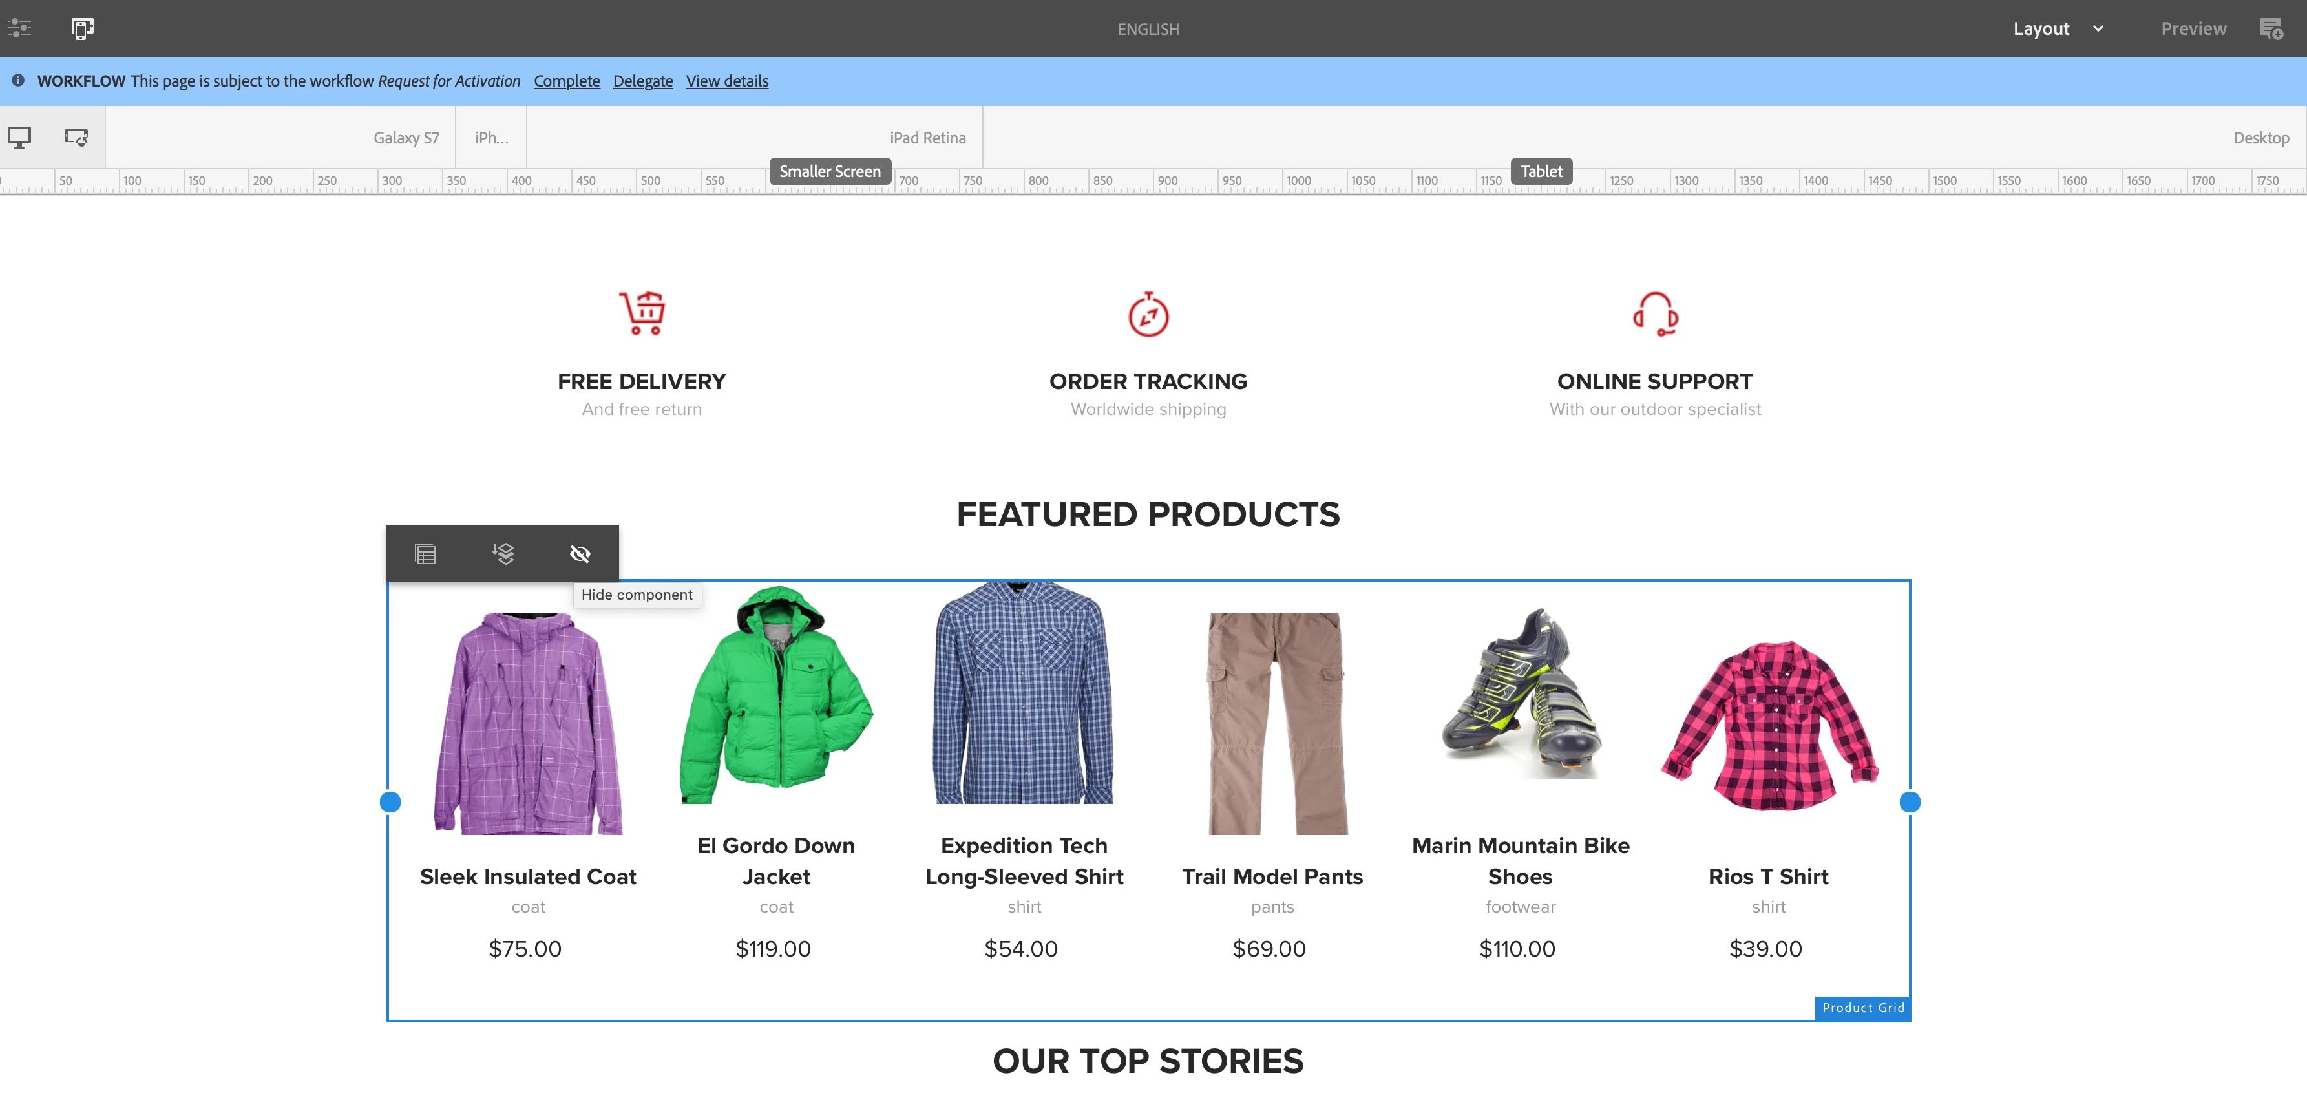Expand the Layout mode dropdown chevron
This screenshot has height=1100, width=2307.
(x=2098, y=28)
